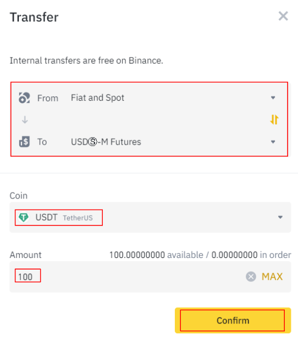Click the From label

48,98
